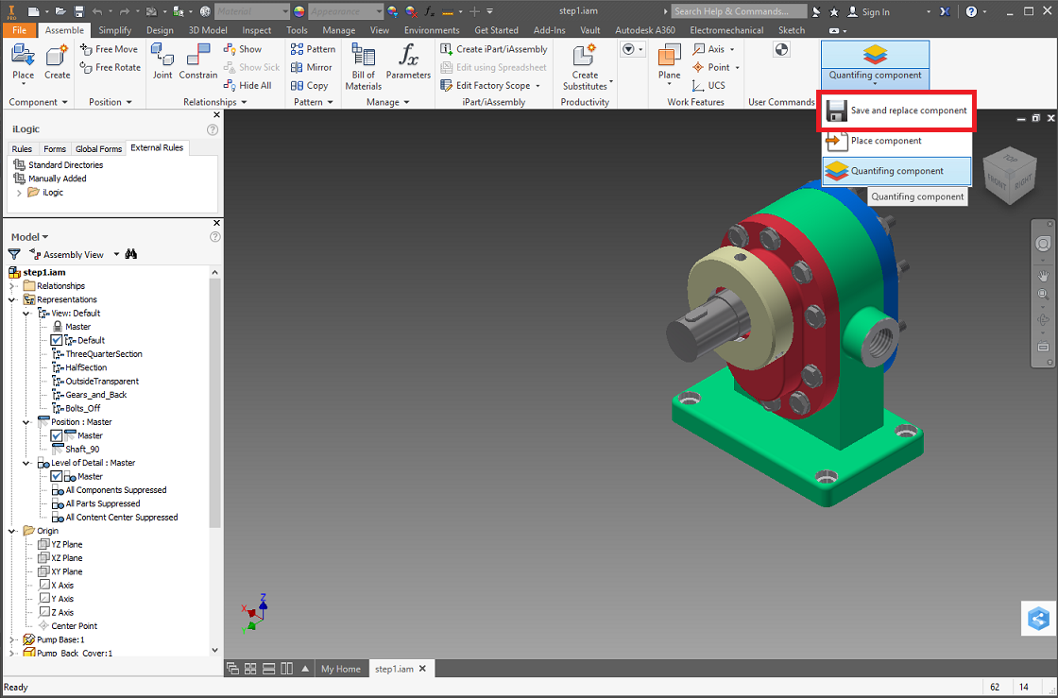Click the UCS work feature
Viewport: 1058px width, 698px height.
(x=709, y=86)
